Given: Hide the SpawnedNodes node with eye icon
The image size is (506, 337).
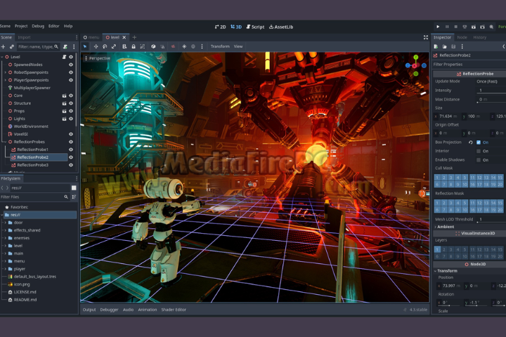Looking at the screenshot, I should pyautogui.click(x=71, y=65).
